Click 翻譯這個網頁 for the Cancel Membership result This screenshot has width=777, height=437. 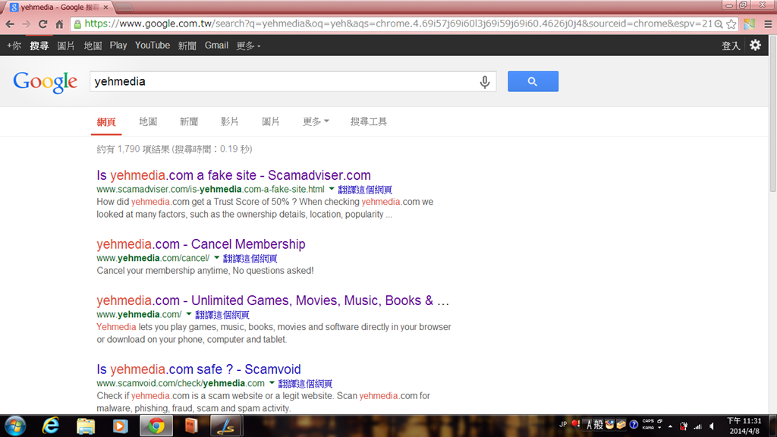point(250,258)
